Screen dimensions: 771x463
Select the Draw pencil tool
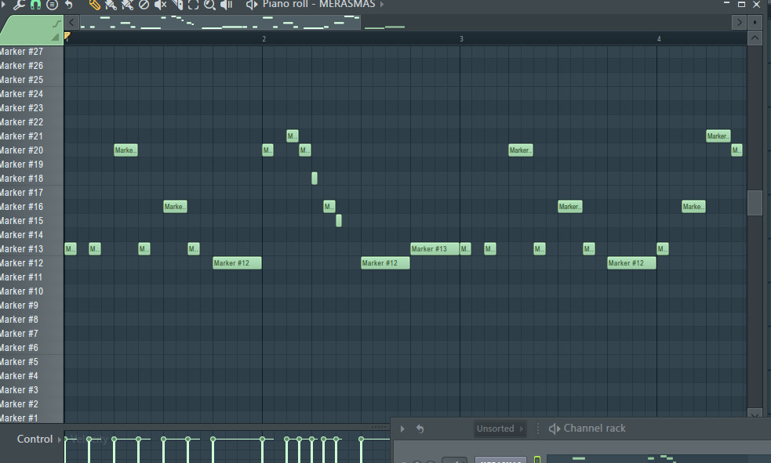(x=94, y=5)
